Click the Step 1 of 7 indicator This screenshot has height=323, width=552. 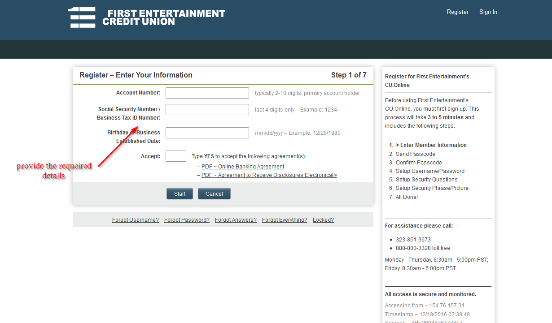pos(349,75)
